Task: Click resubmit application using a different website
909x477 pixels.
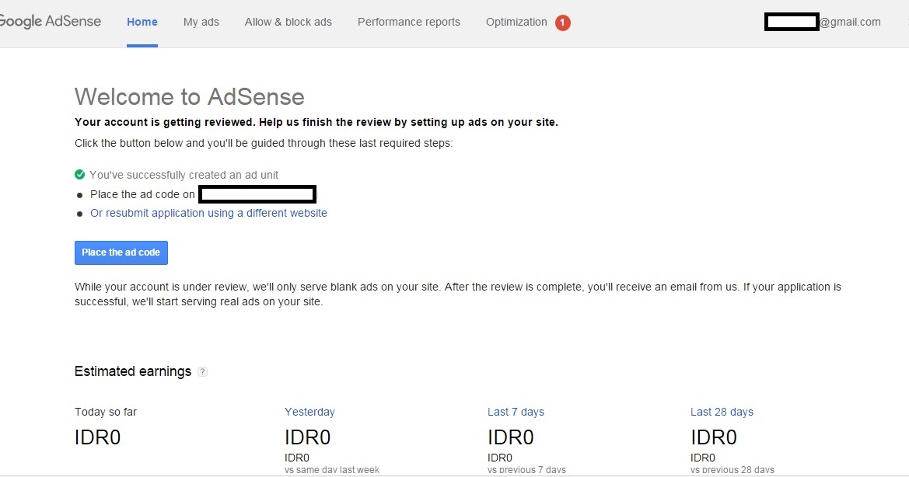Action: 209,213
